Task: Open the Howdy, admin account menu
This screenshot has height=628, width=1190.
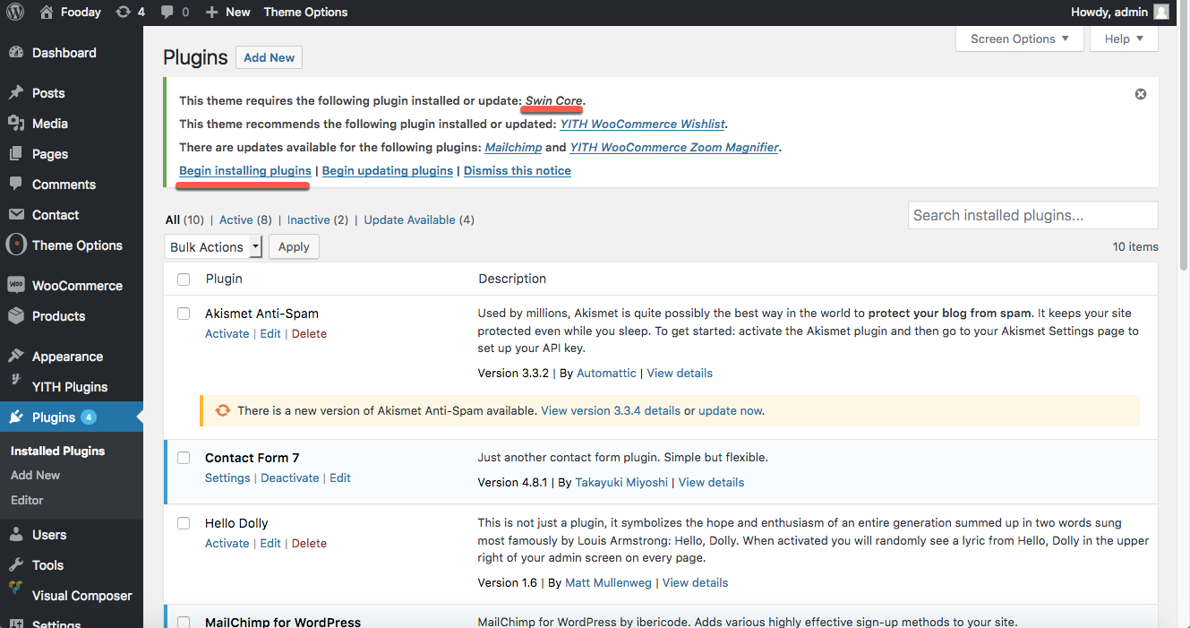Action: (x=1120, y=13)
